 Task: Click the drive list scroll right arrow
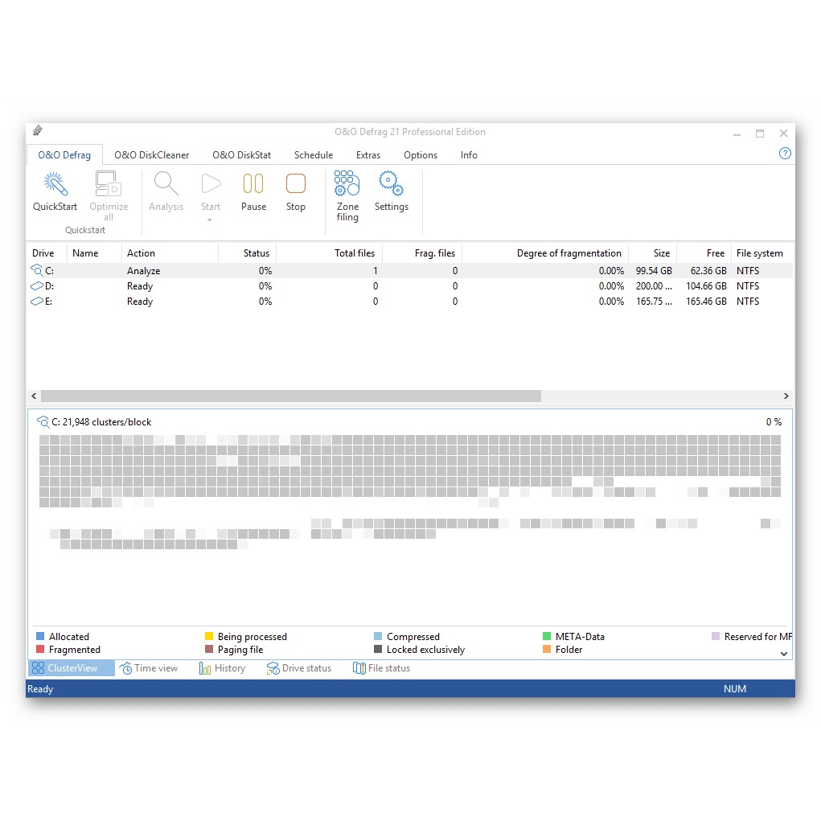tap(786, 396)
